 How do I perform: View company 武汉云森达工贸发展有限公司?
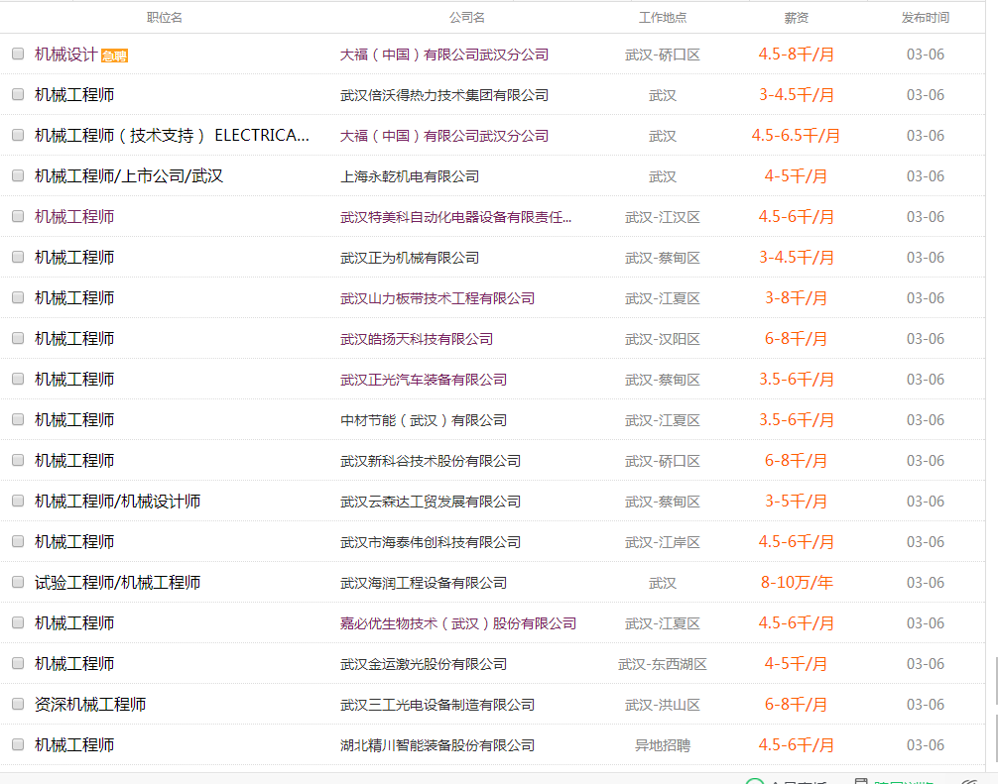[431, 503]
